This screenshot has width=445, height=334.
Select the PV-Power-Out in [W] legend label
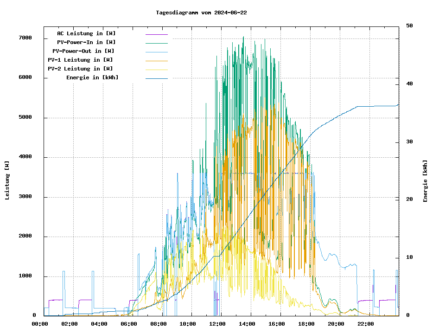pos(83,51)
